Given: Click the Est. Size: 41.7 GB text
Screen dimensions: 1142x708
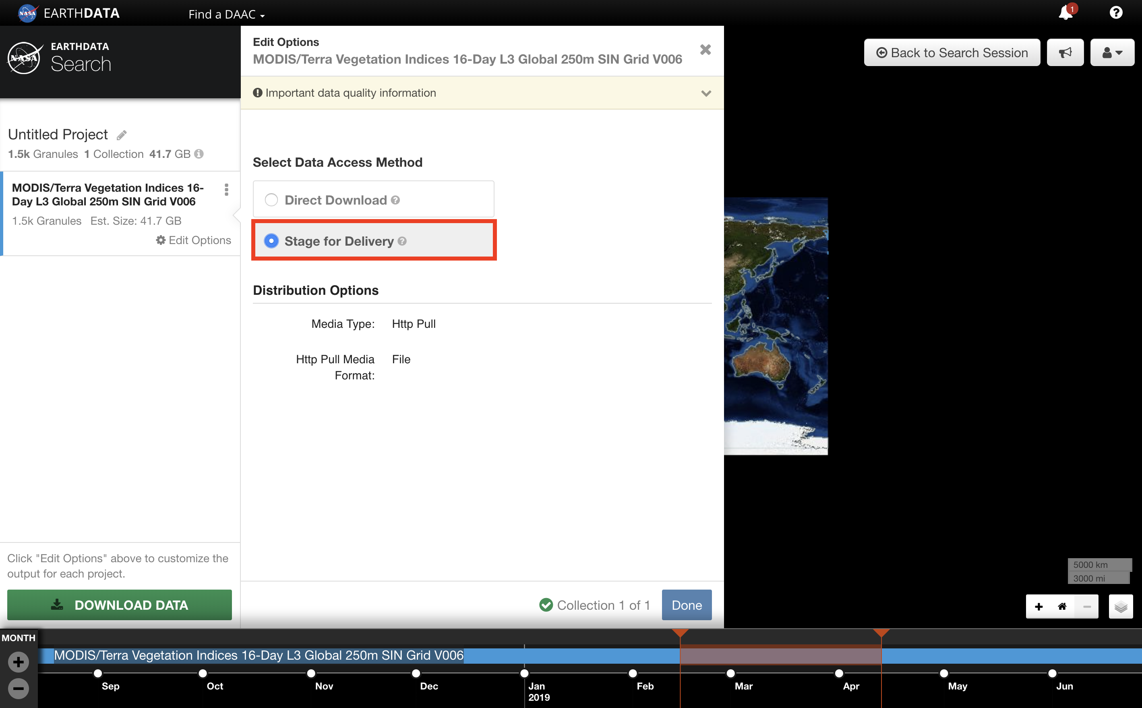Looking at the screenshot, I should [x=136, y=221].
